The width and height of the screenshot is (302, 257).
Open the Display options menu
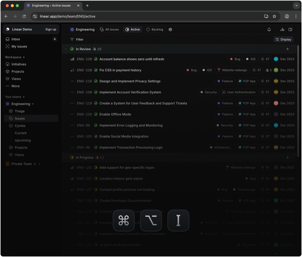[x=283, y=39]
